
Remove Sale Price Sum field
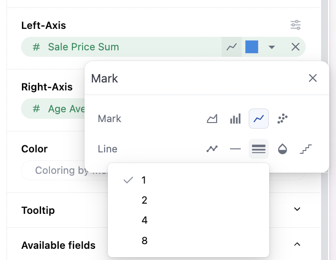tap(295, 47)
